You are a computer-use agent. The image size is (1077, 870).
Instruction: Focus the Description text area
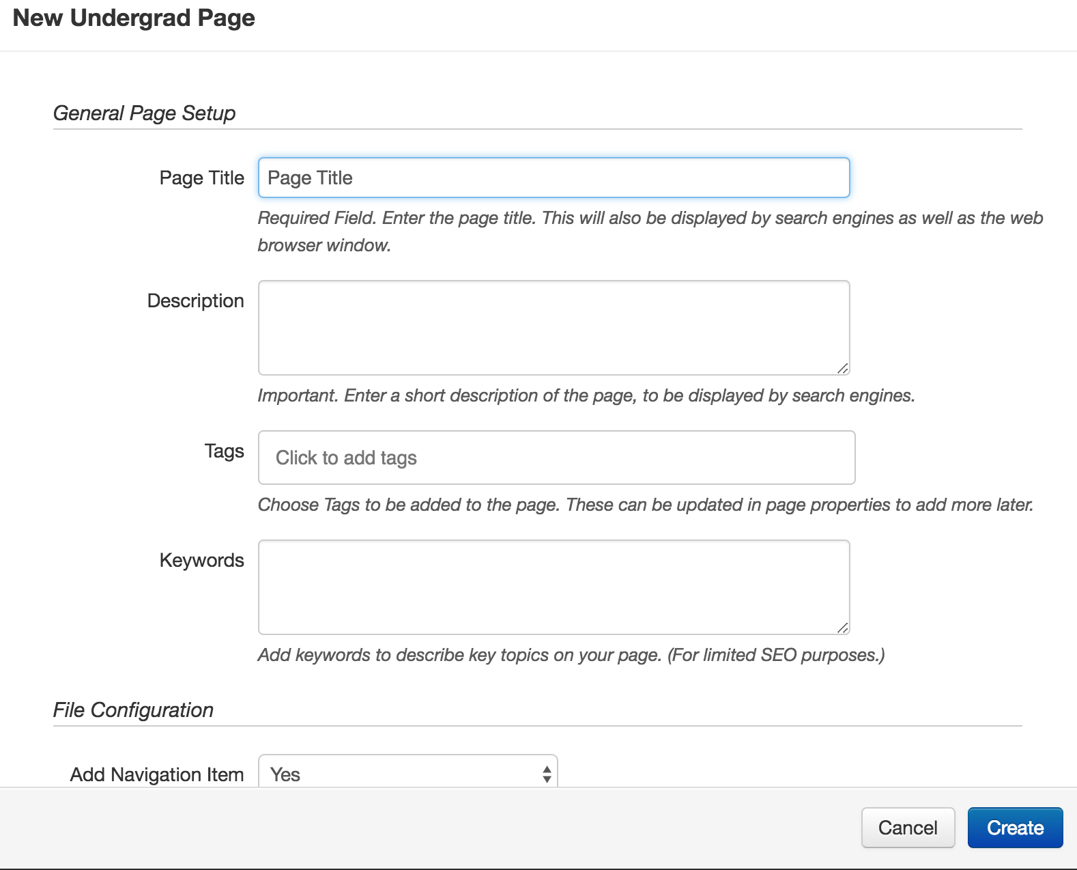click(554, 327)
